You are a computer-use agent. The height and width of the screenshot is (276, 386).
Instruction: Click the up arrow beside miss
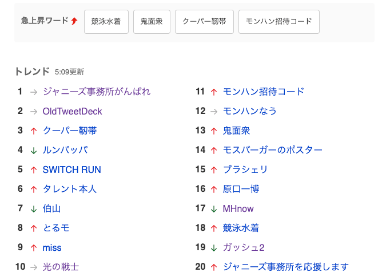pos(34,248)
